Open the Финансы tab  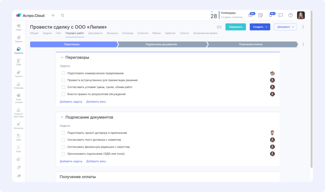pos(112,33)
